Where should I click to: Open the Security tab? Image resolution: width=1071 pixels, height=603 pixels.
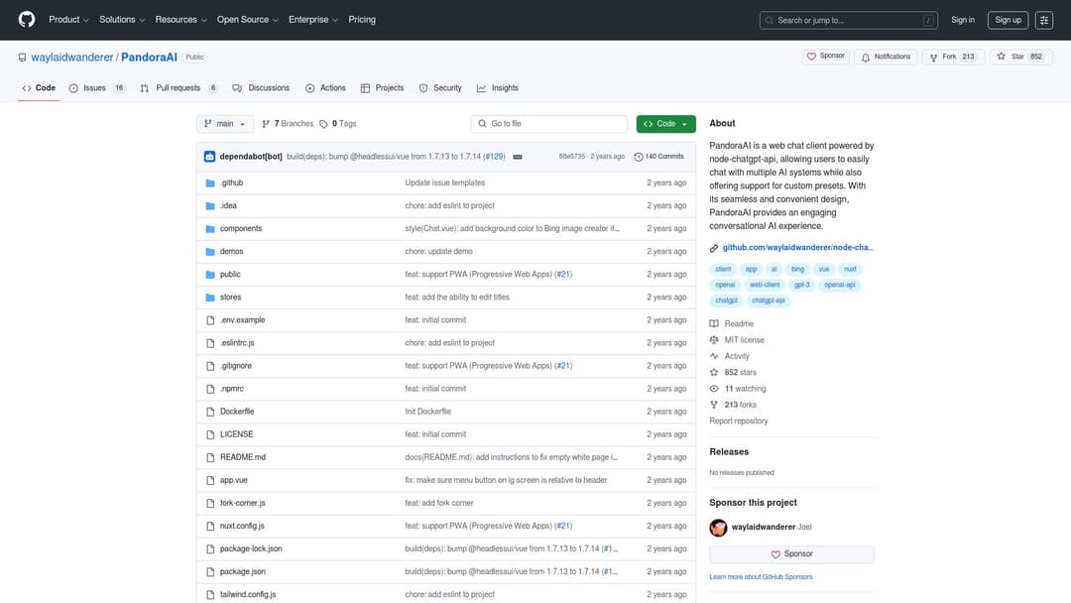click(440, 88)
